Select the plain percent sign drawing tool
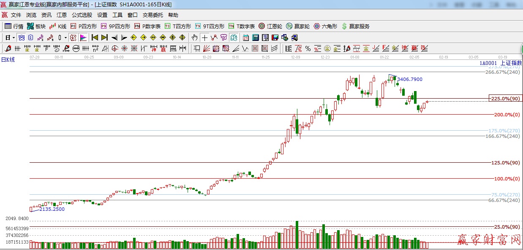Image resolution: width=523 pixels, height=250 pixels. click(308, 48)
